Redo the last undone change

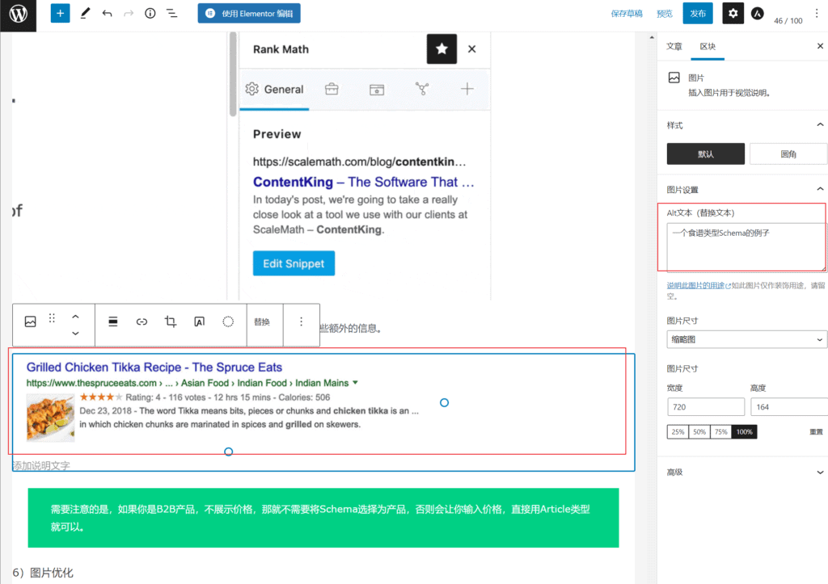[129, 13]
